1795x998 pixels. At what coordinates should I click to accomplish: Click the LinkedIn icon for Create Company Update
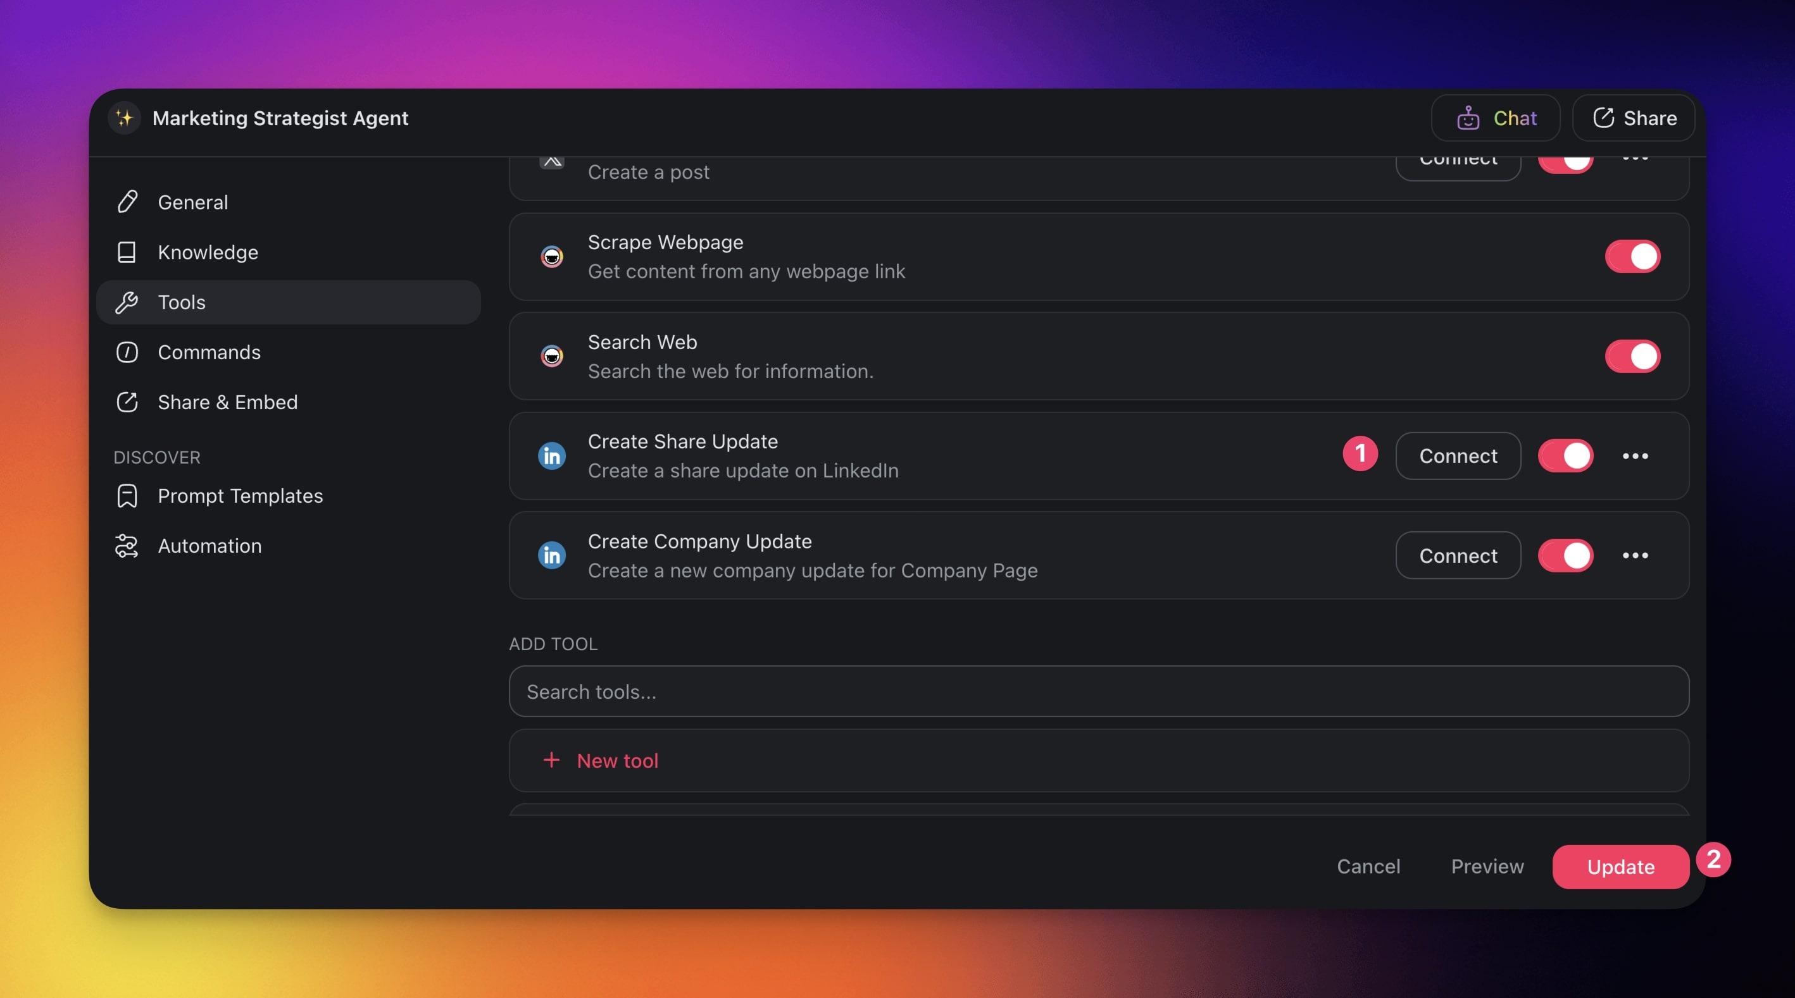click(x=551, y=556)
